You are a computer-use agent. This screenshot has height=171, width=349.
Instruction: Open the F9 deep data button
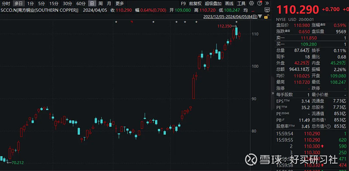point(183,3)
